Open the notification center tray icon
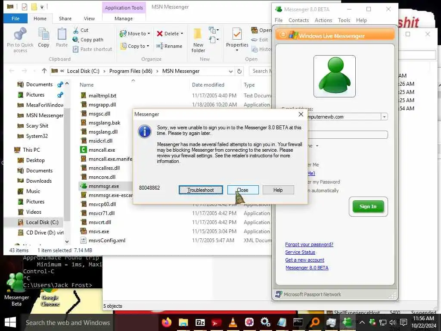Screen dimensions: 441x331 (403, 322)
